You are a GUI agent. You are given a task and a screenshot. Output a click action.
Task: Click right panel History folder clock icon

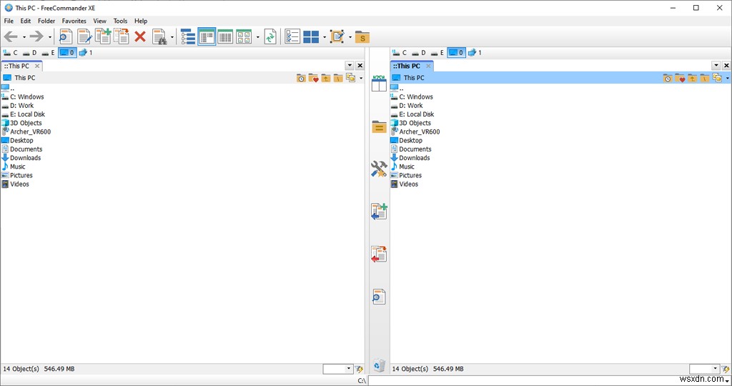[x=668, y=78]
